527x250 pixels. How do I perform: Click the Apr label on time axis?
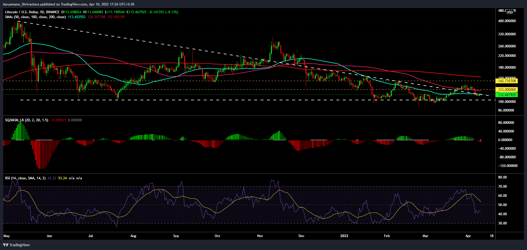point(468,236)
